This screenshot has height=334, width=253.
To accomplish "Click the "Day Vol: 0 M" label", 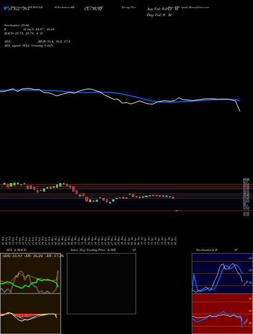I will coord(159,15).
